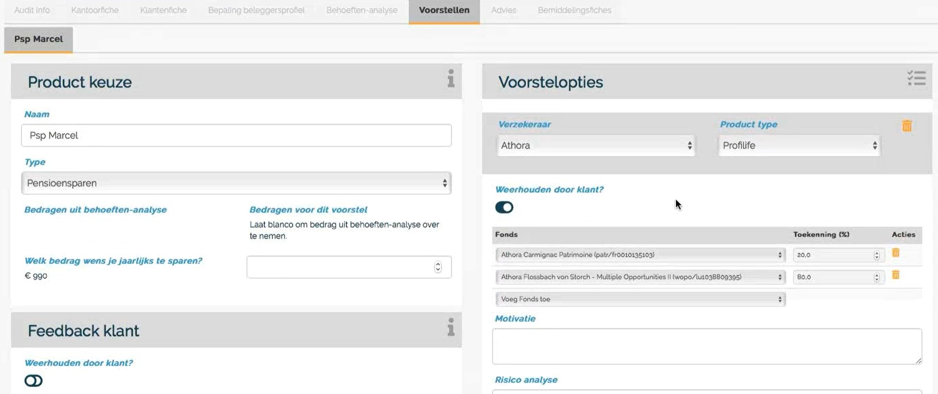
Task: Change the Athora Carmignac Patrimoine fund selection
Action: tap(640, 255)
